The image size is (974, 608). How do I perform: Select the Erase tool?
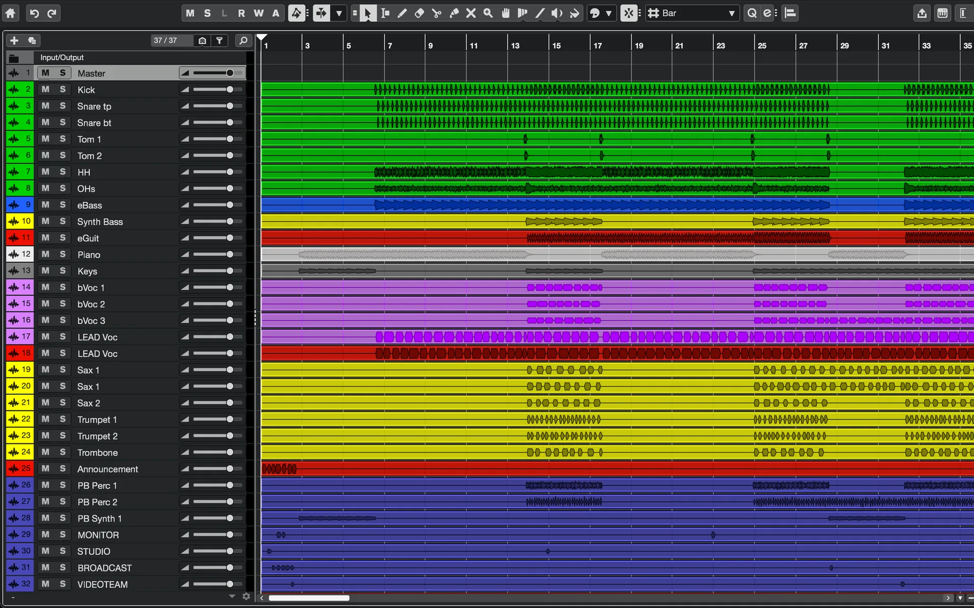tap(420, 13)
